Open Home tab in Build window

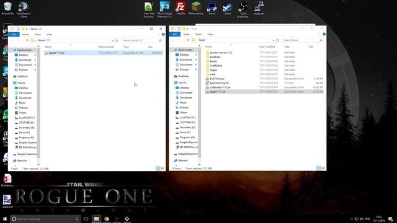[187, 34]
